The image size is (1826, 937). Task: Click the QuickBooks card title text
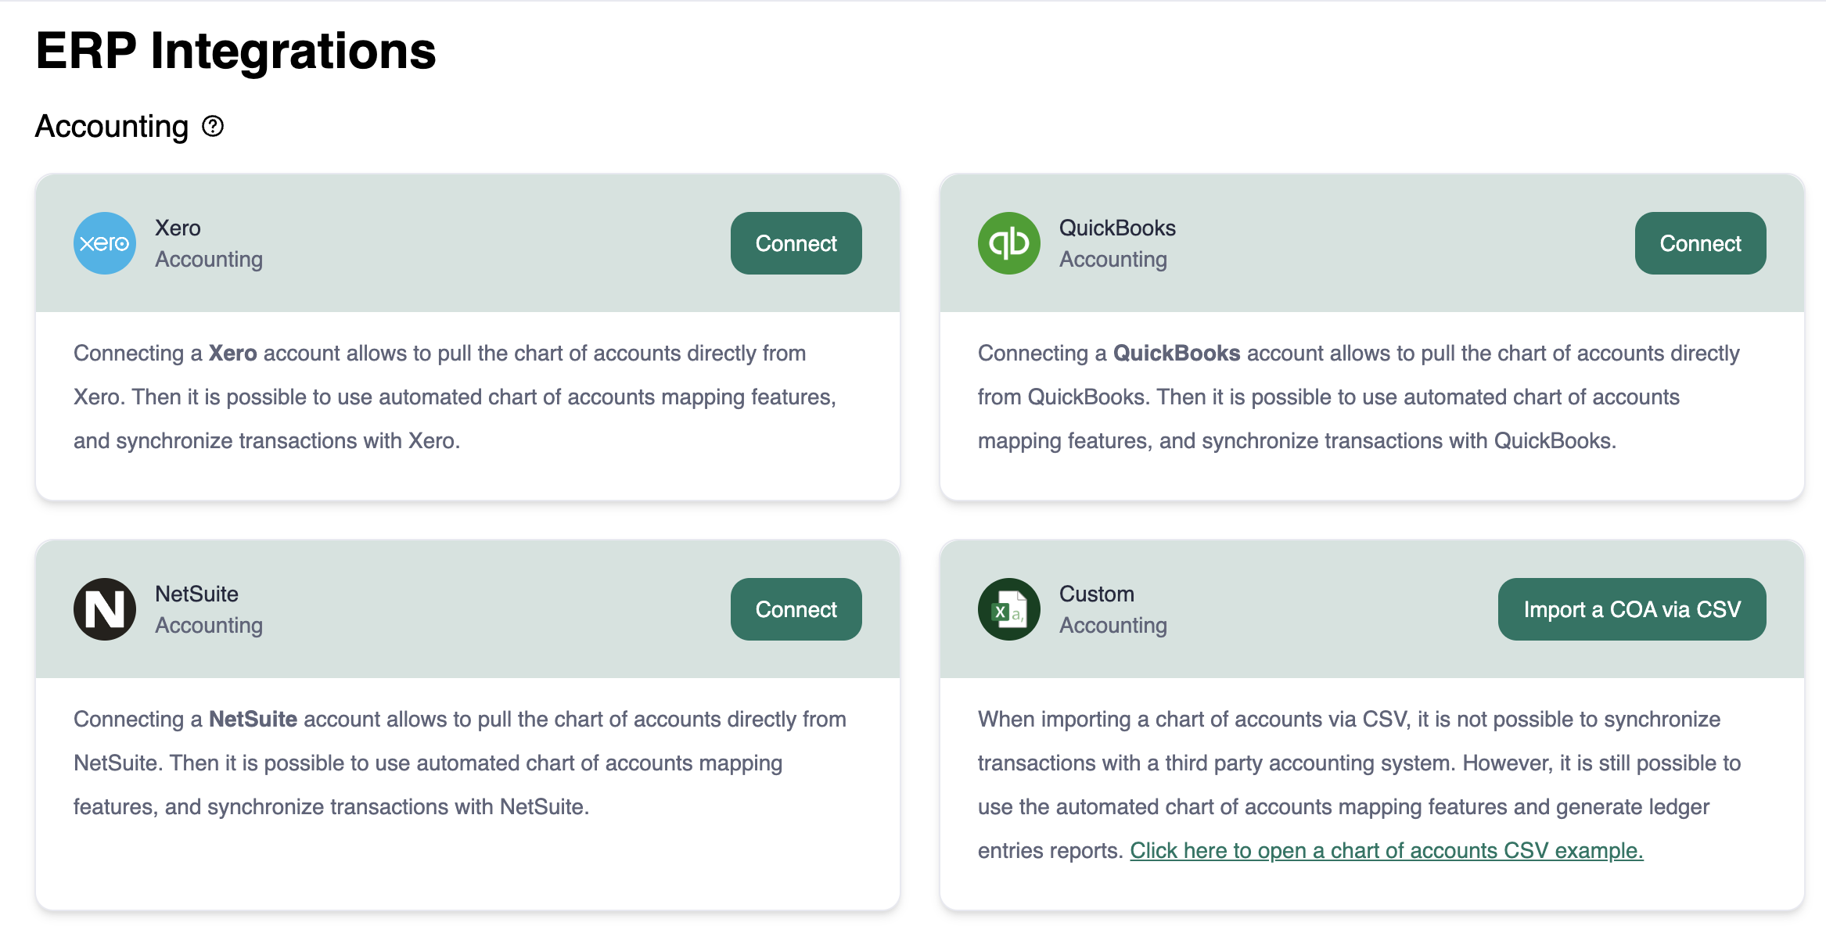(1116, 228)
